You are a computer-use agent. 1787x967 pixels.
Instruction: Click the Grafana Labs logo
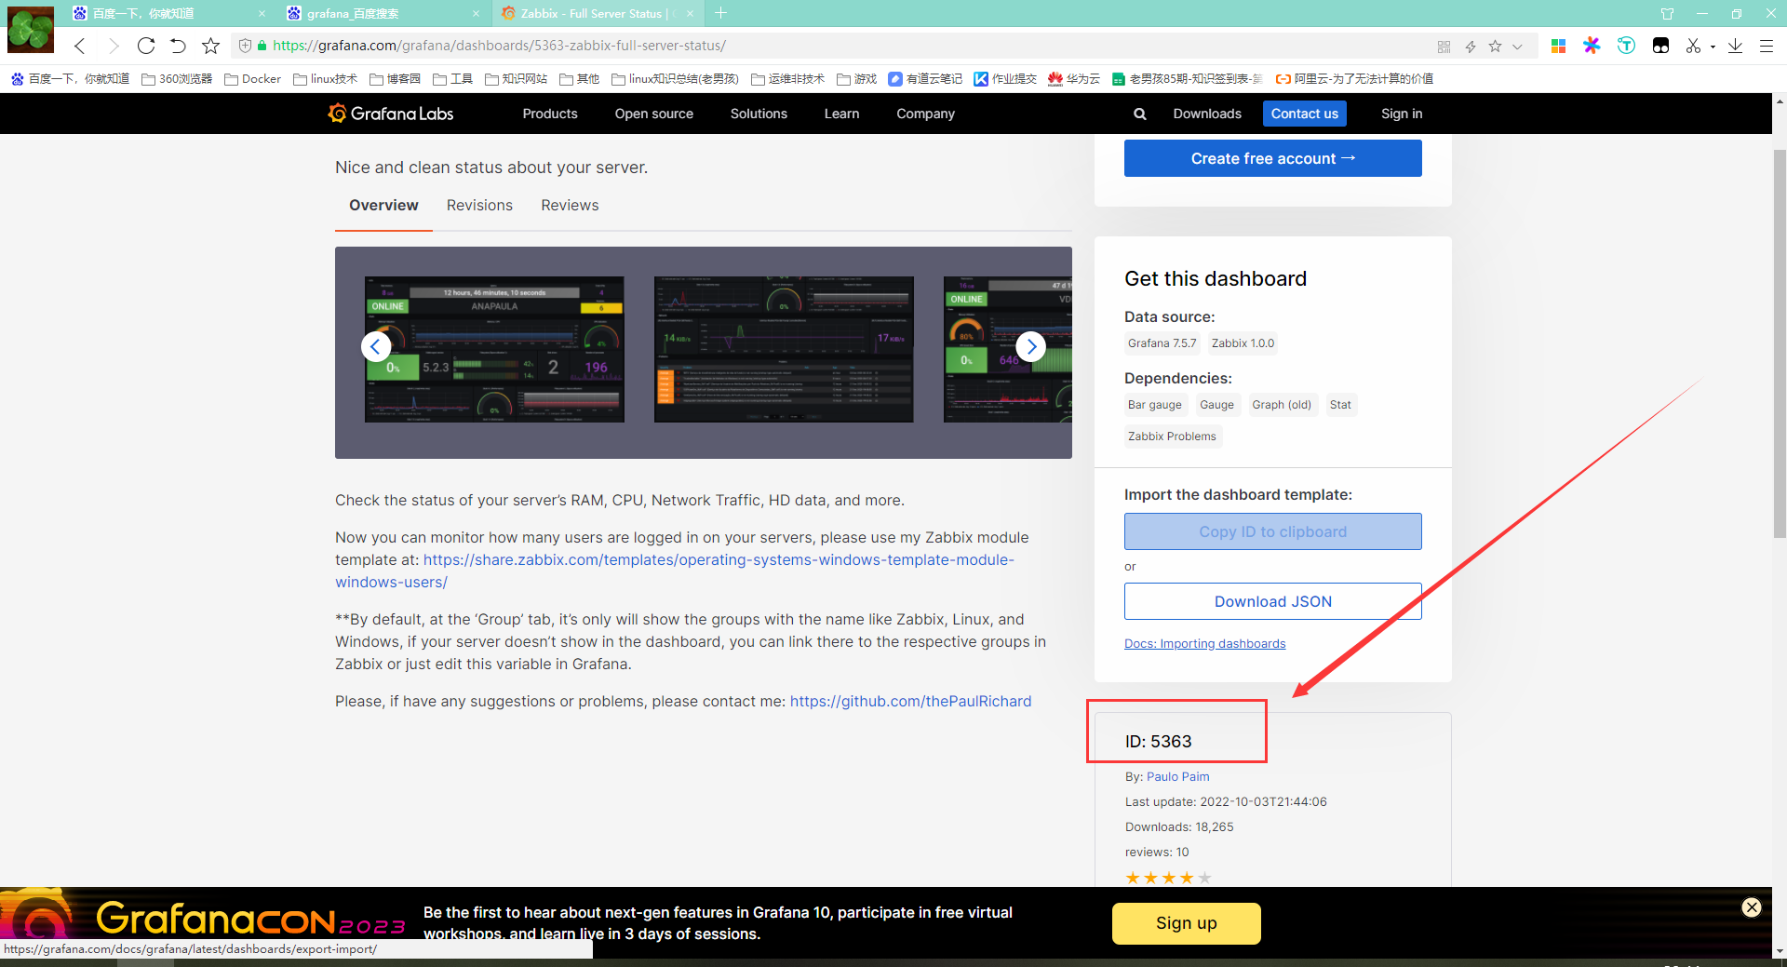tap(391, 114)
